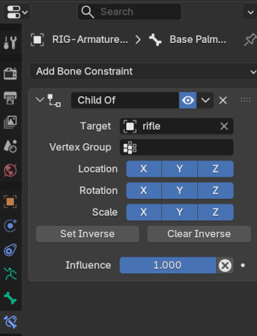
Task: Open the Object Constraints tab
Action: pos(10,250)
